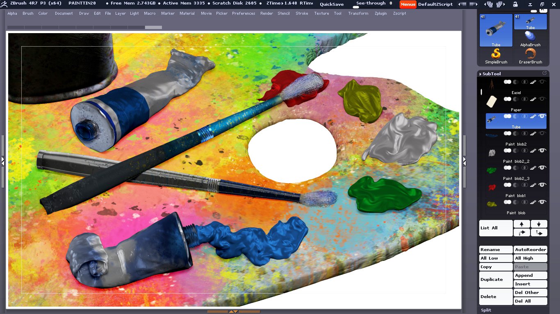Select the Paper subtool thumbnail
This screenshot has width=560, height=314.
(x=492, y=101)
